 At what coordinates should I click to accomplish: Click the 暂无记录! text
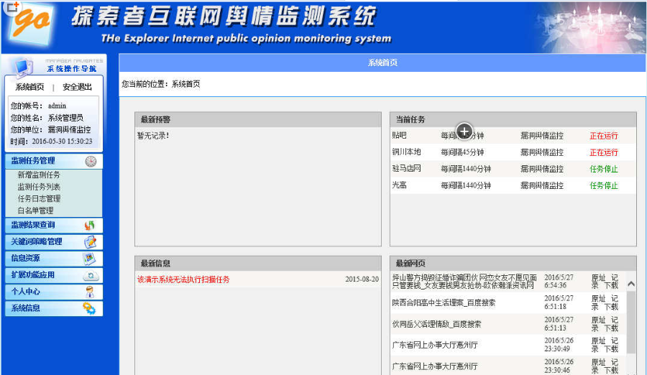(153, 135)
